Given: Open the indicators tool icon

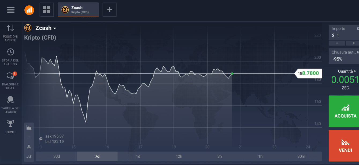Looking at the screenshot, I should [29, 157].
